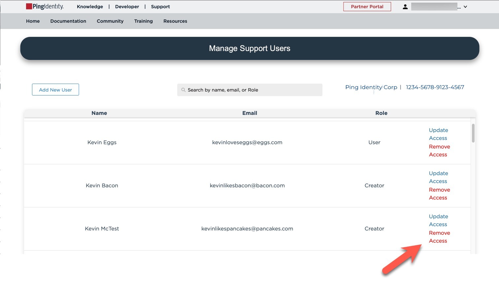Click the Add New User button
The image size is (499, 293).
55,90
